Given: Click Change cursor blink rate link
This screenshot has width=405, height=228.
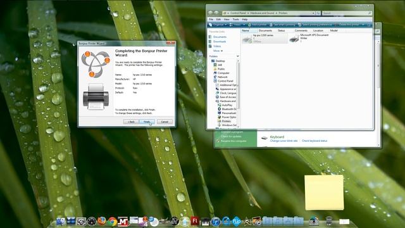Looking at the screenshot, I should coord(283,141).
